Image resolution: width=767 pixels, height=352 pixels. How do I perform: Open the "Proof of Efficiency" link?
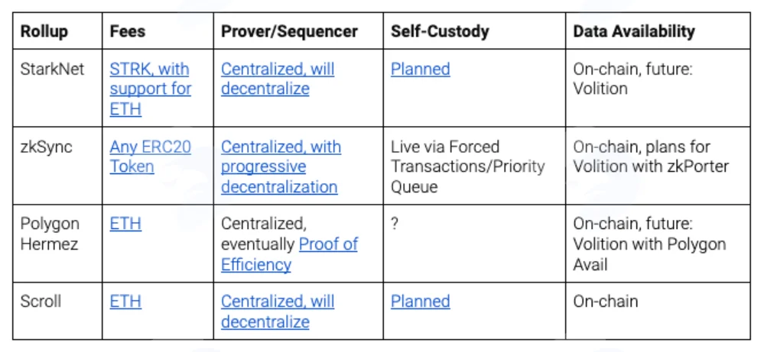290,254
